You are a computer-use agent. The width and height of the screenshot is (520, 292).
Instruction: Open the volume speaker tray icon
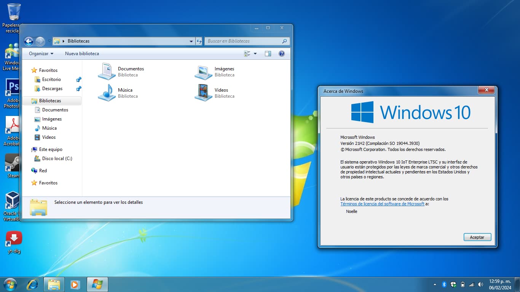click(x=480, y=284)
